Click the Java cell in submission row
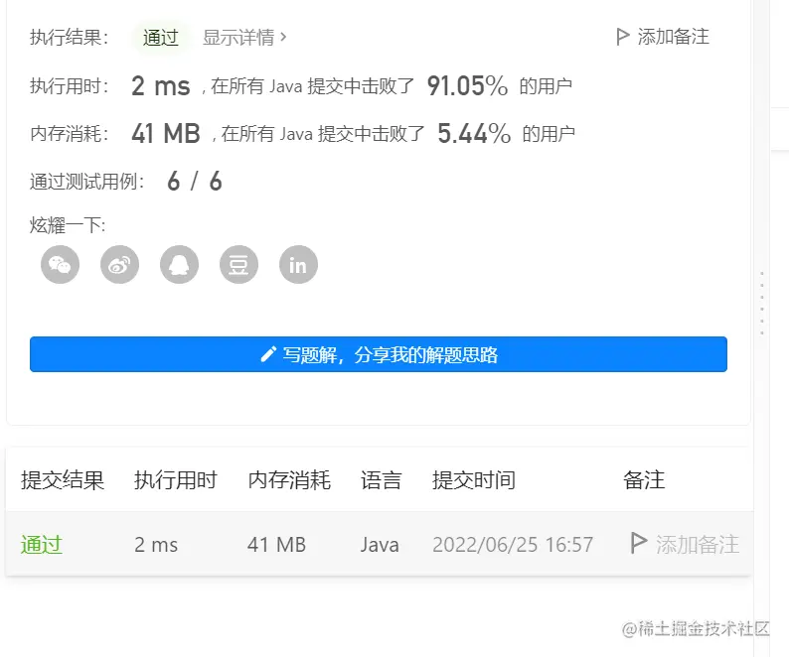 coord(380,545)
